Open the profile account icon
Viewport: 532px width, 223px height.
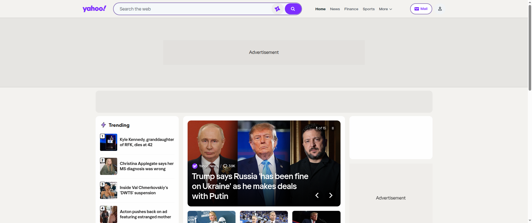point(440,9)
